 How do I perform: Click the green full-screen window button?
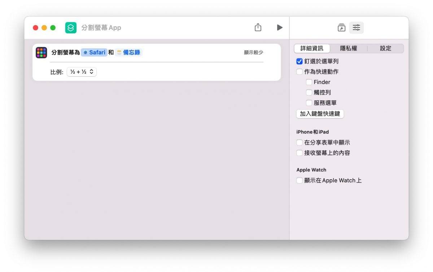click(x=53, y=28)
